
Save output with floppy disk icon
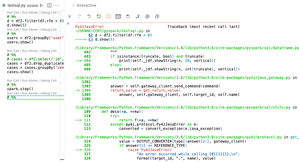pos(128,16)
